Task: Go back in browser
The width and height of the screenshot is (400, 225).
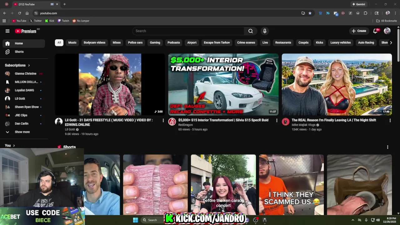Action: [4, 13]
